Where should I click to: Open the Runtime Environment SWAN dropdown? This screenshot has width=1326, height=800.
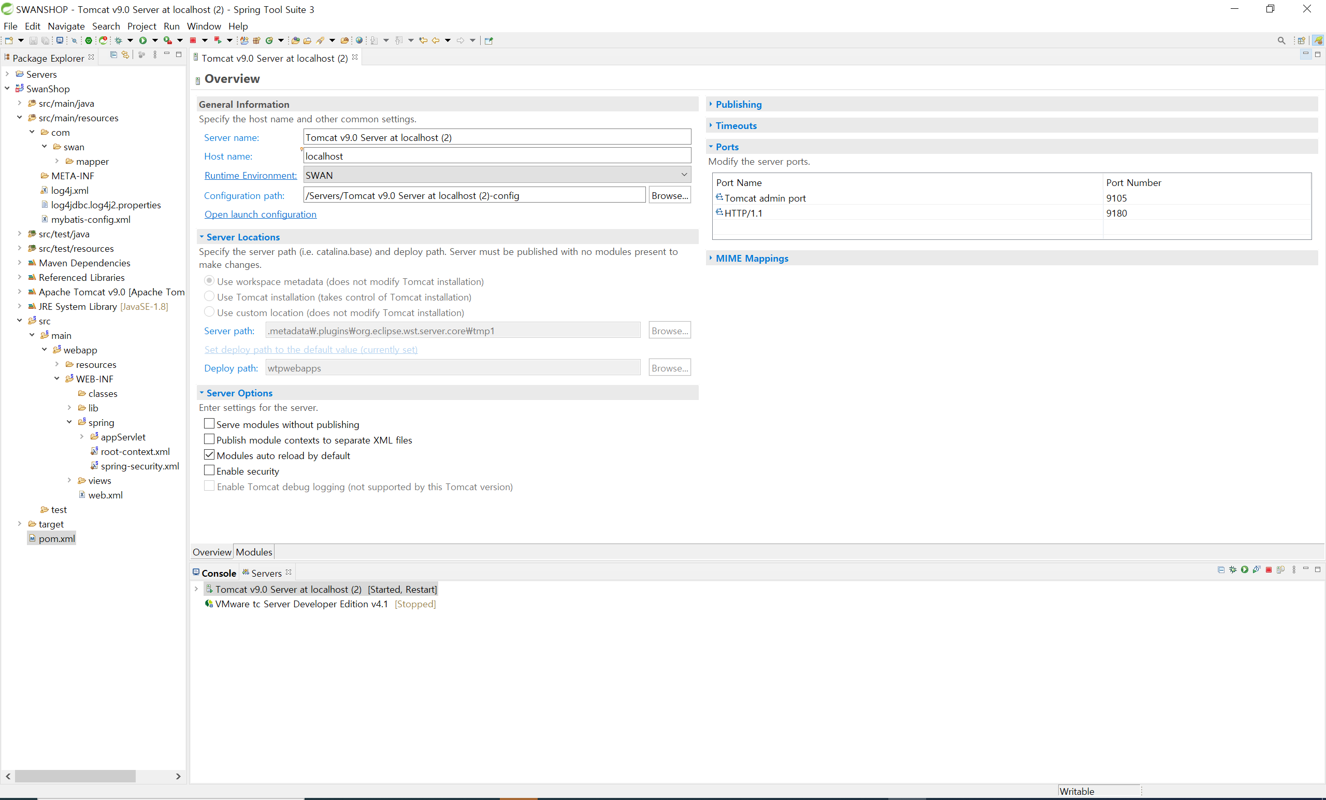683,175
